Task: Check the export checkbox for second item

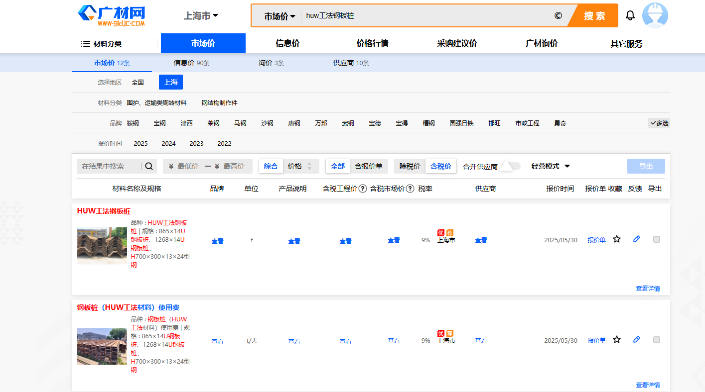Action: (657, 340)
